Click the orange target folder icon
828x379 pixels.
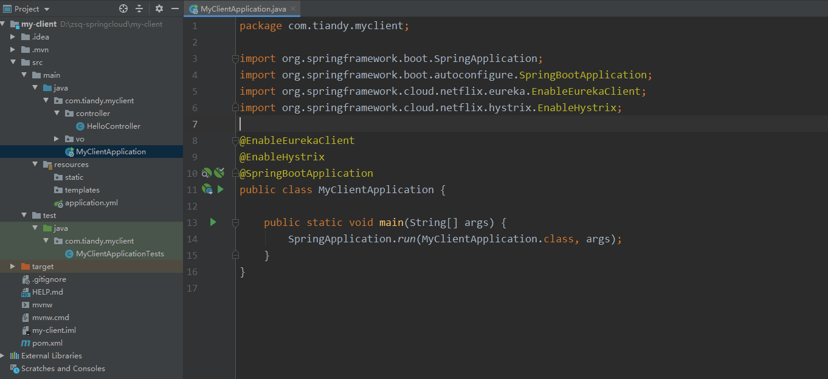point(26,267)
